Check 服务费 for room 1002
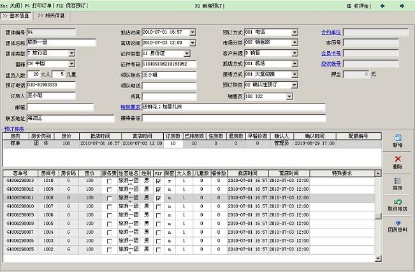 (109, 250)
